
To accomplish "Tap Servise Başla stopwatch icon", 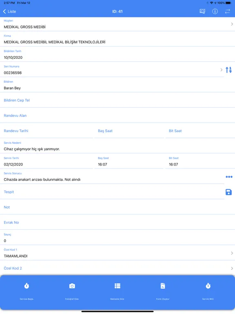I will coord(27,286).
